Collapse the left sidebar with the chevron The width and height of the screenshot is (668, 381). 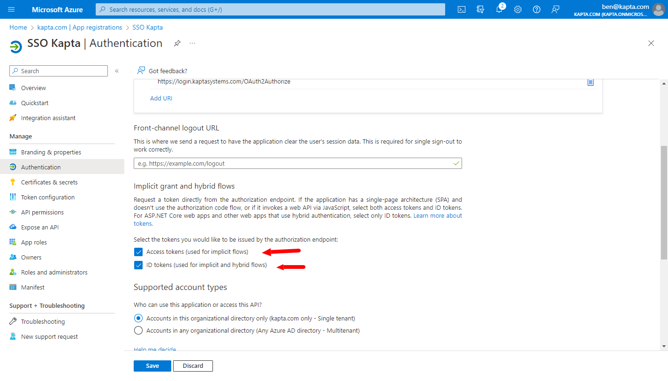coord(116,71)
